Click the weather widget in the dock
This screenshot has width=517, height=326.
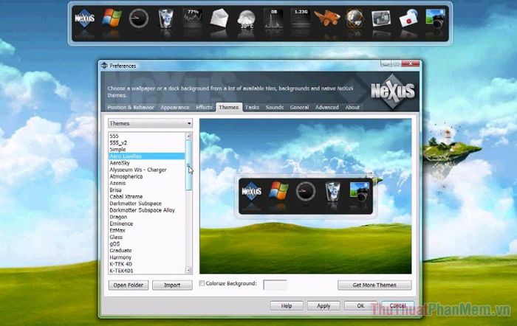(246, 18)
